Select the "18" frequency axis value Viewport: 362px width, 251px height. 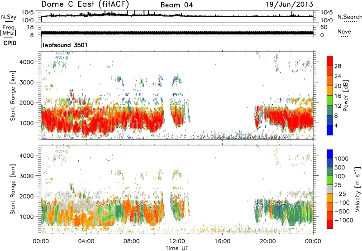click(30, 27)
